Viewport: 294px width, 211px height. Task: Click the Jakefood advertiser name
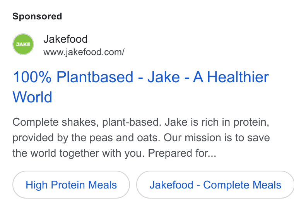(65, 39)
